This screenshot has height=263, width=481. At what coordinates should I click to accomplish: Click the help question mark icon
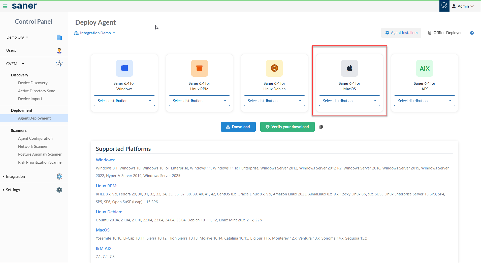click(472, 33)
